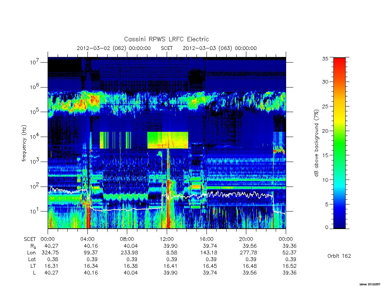The width and height of the screenshot is (381, 286).
Task: Click the Lon value "277.78"
Action: [x=248, y=252]
